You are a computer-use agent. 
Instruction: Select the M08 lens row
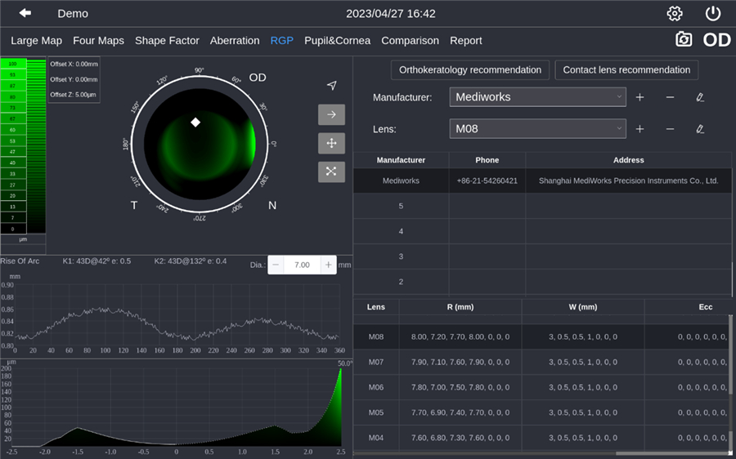point(541,336)
